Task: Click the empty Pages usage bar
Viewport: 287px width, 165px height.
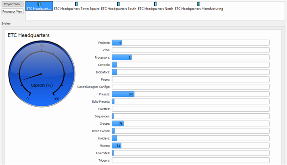Action: tap(191, 79)
